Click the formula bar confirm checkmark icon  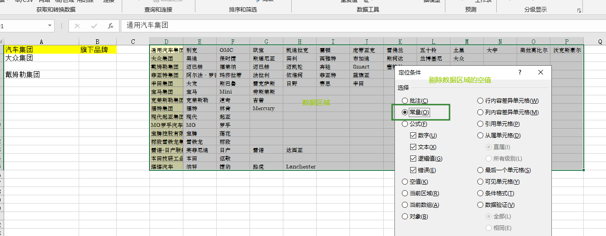(94, 26)
